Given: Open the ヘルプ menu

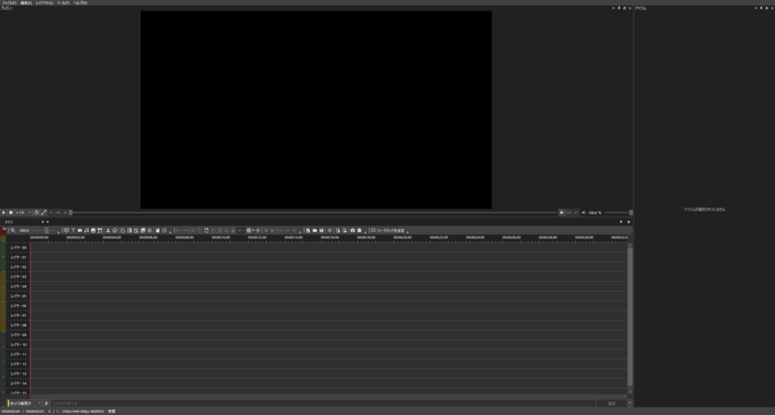Looking at the screenshot, I should [x=80, y=3].
